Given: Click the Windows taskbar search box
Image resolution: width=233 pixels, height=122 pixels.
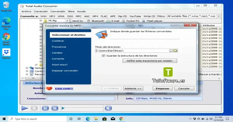Looking at the screenshot, I should click(x=38, y=119).
